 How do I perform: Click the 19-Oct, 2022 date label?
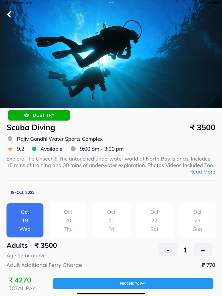pyautogui.click(x=23, y=192)
